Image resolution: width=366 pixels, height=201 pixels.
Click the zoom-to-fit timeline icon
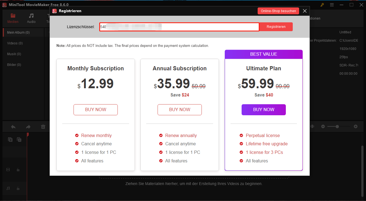[x=312, y=126]
